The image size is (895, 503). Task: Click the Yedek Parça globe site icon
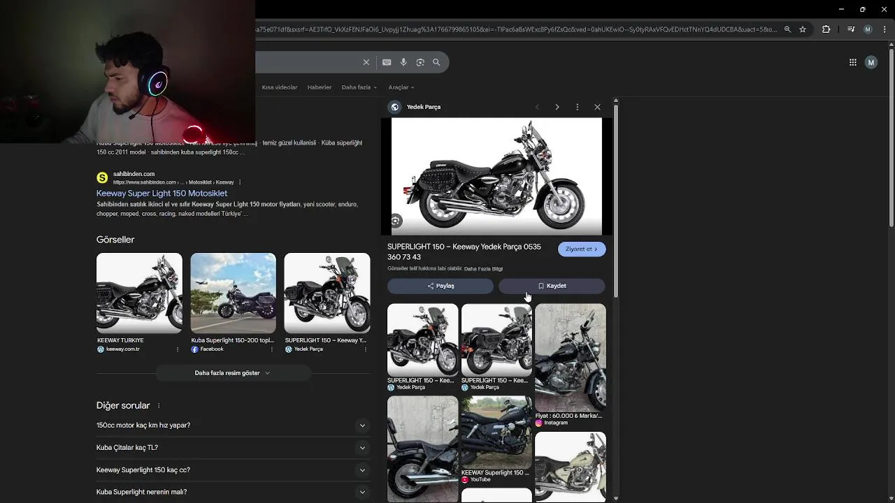coord(395,107)
